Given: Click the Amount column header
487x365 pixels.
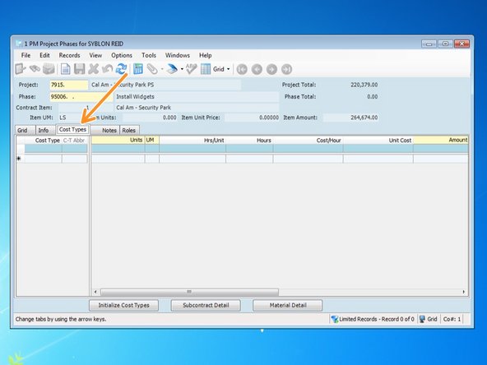Looking at the screenshot, I should pyautogui.click(x=441, y=140).
